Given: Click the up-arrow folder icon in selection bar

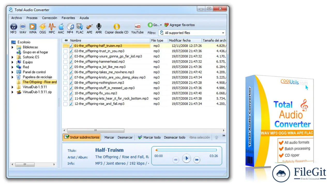Looking at the screenshot, I should 216,137.
